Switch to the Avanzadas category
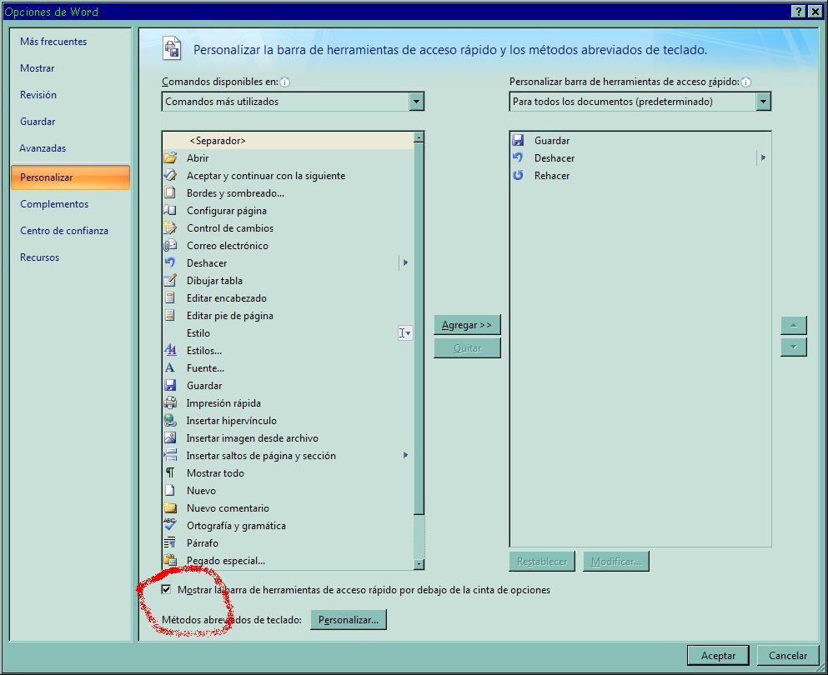 (43, 148)
